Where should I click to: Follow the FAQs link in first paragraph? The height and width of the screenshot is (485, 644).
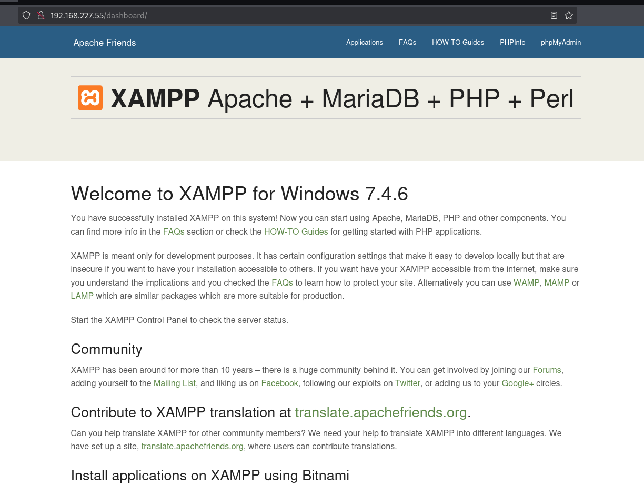[x=174, y=231]
